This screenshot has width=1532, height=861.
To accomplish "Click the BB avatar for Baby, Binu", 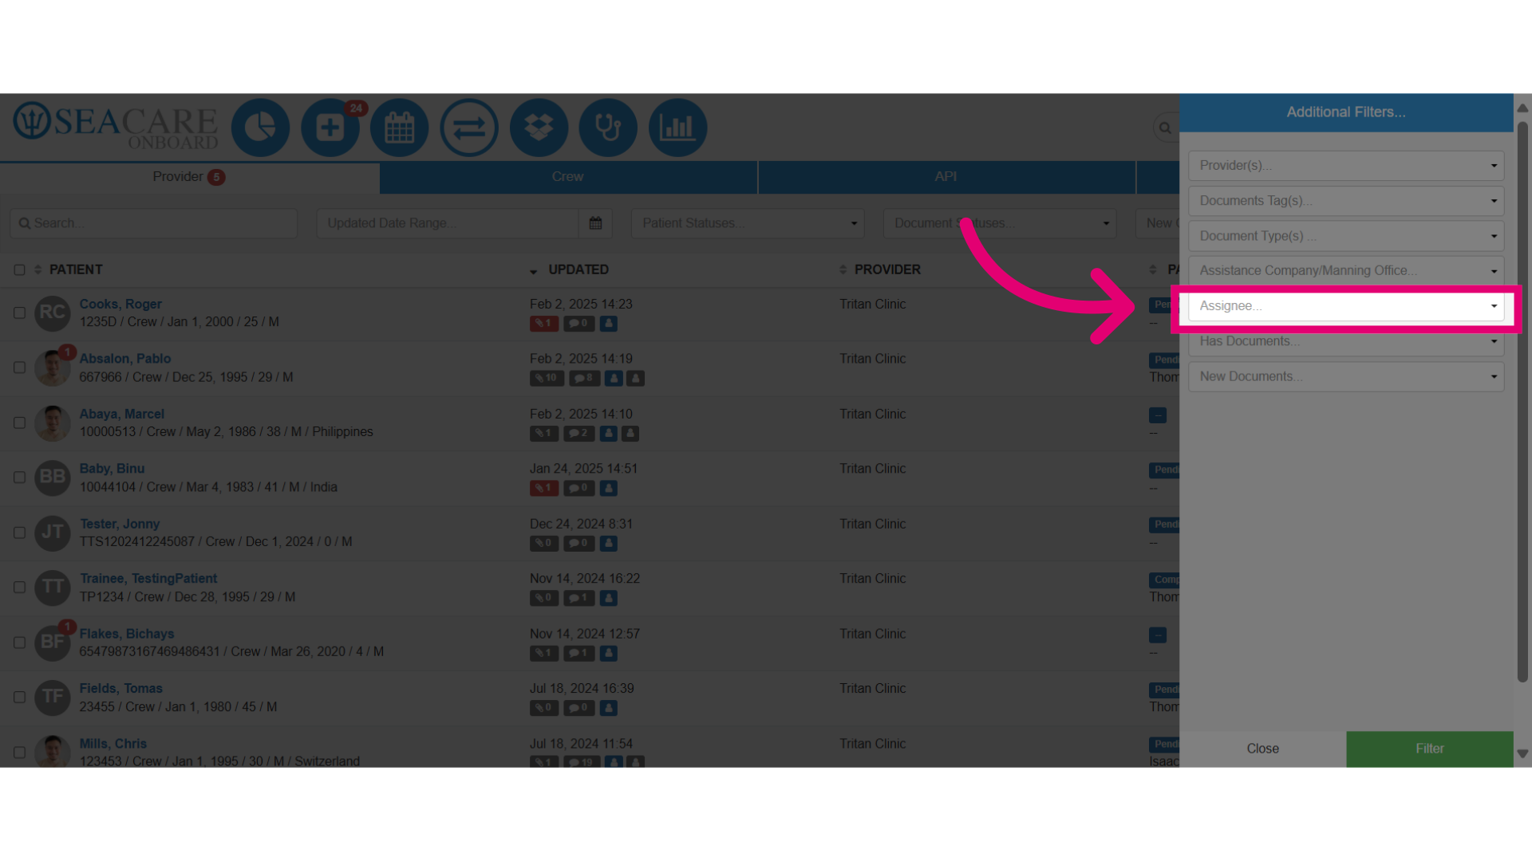I will (x=53, y=478).
